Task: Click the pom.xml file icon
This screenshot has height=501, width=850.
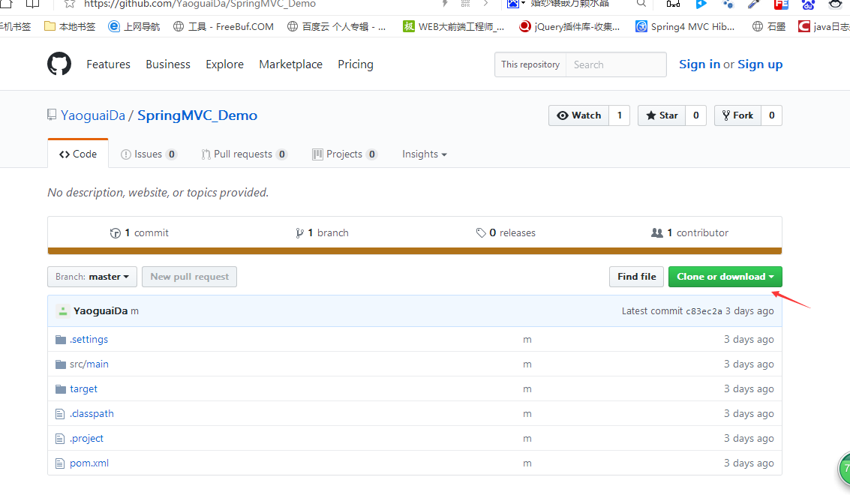Action: point(61,463)
